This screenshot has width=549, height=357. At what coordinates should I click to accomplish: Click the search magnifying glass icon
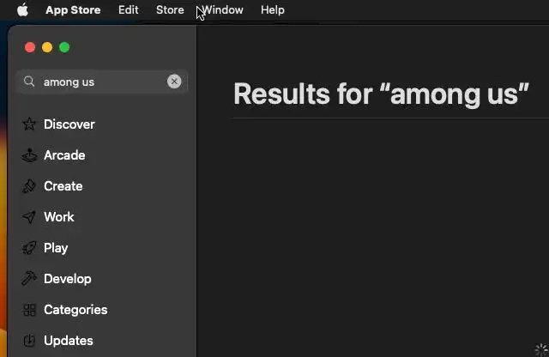coord(29,82)
